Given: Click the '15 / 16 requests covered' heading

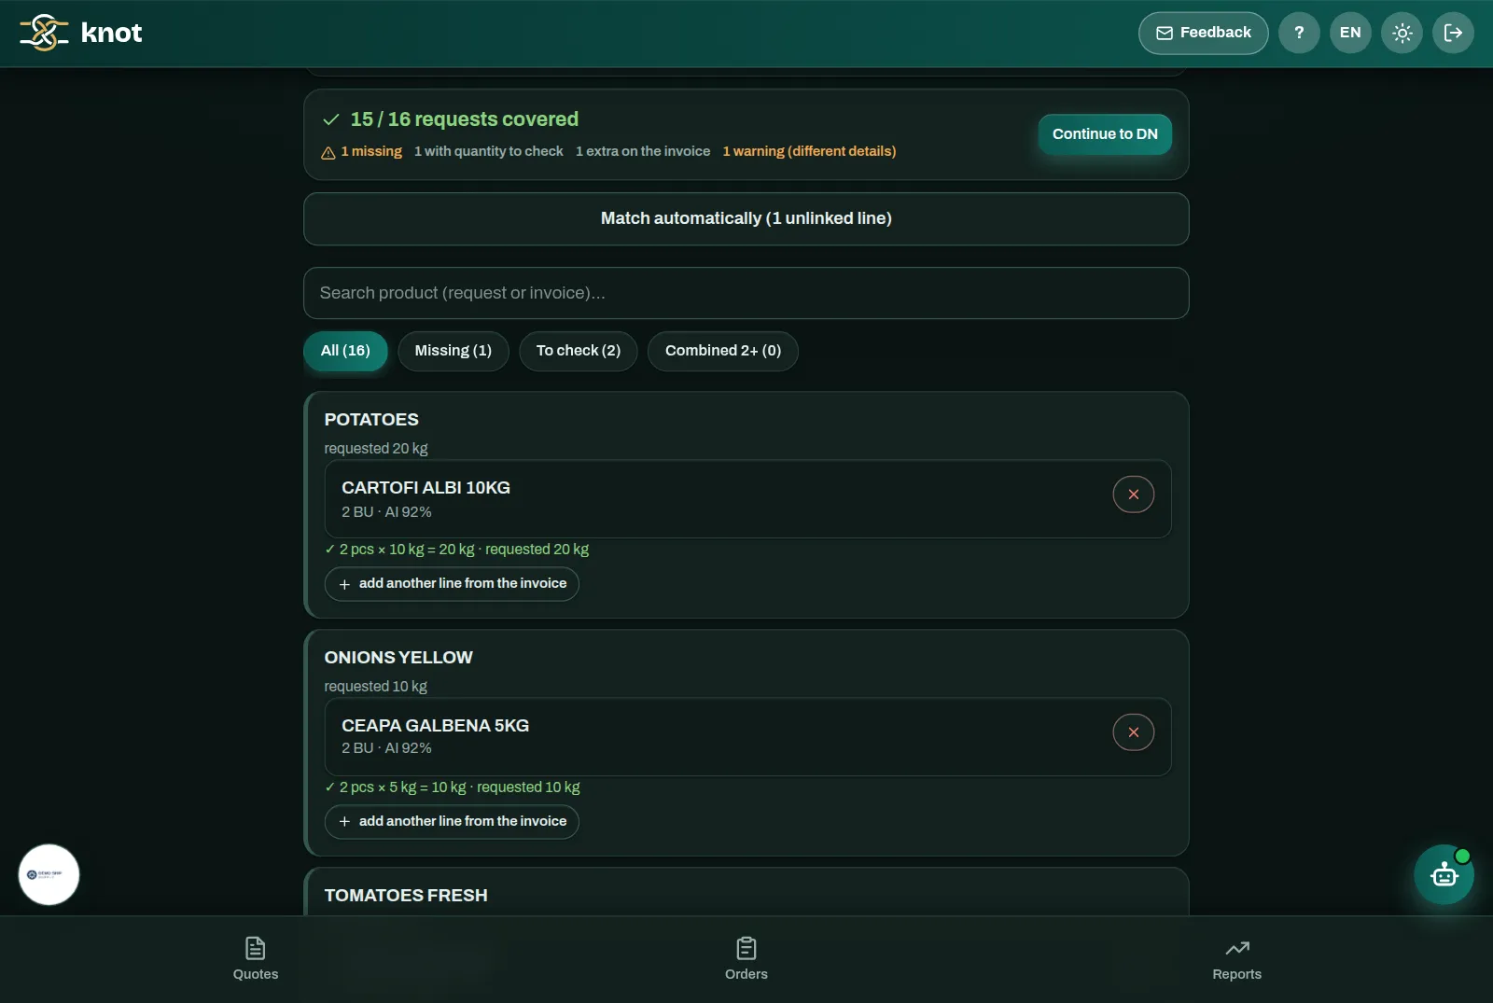Looking at the screenshot, I should 464,119.
